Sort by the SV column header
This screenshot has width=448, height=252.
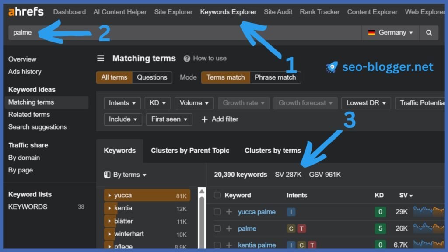pyautogui.click(x=406, y=195)
